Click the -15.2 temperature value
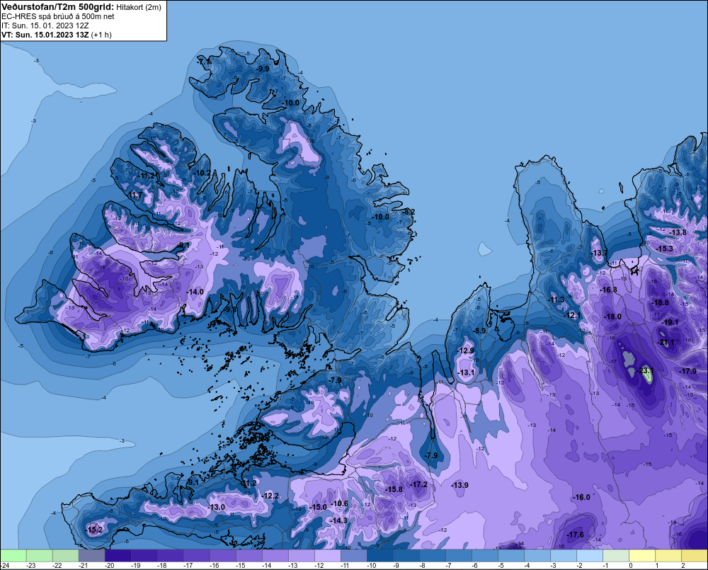 tap(94, 530)
